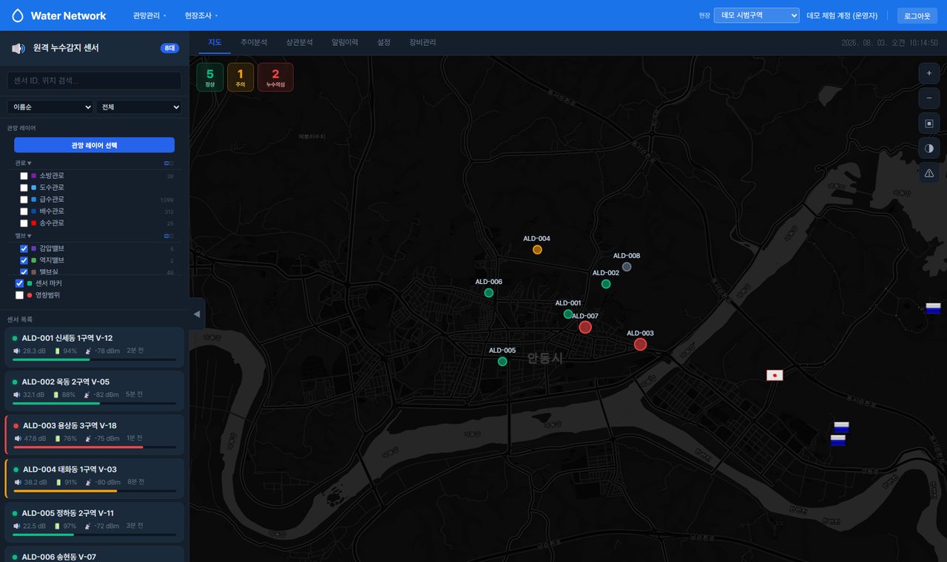The height and width of the screenshot is (562, 947).
Task: Enable the 도수관로 layer checkbox
Action: pos(24,188)
